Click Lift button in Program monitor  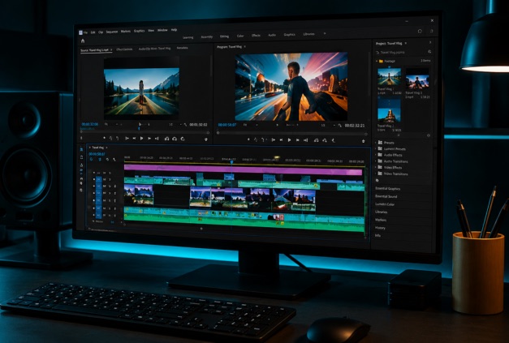[316, 140]
